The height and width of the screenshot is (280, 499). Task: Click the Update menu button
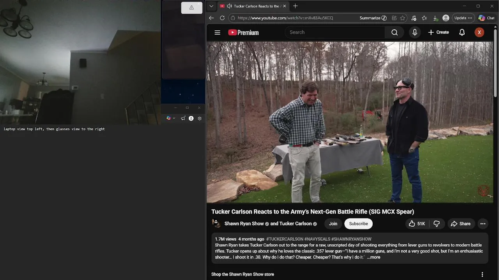[463, 18]
